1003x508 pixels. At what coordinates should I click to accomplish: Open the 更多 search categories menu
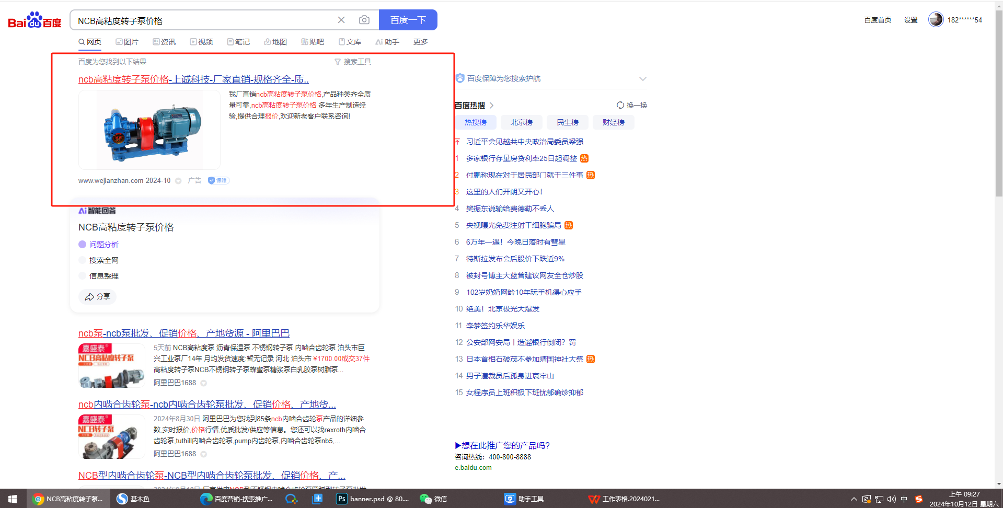tap(420, 42)
